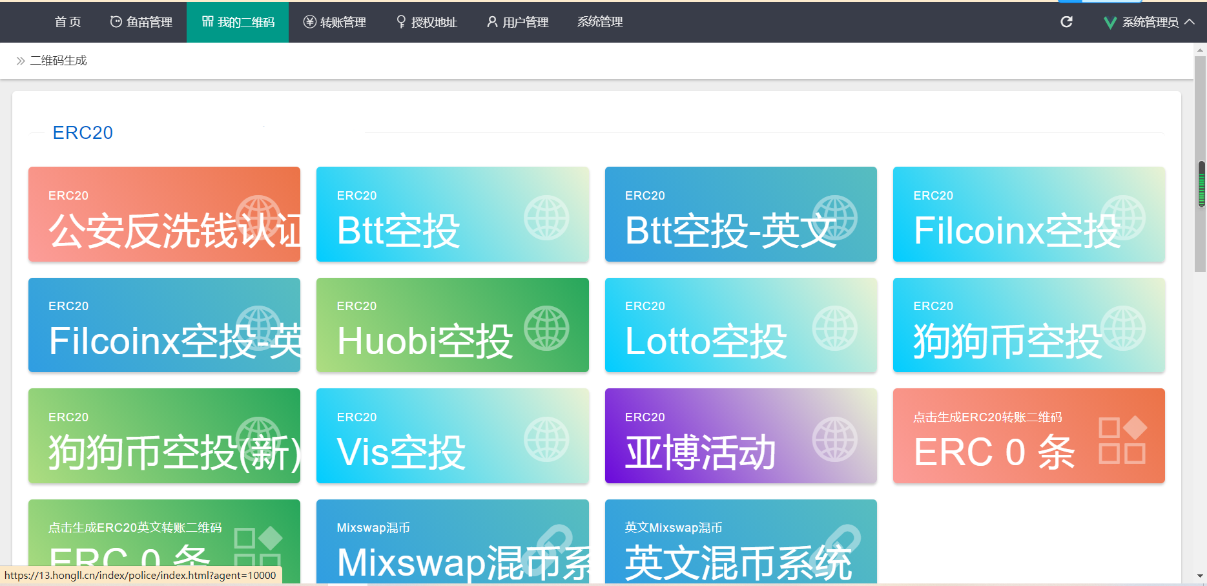Open the 转账管理 menu
This screenshot has height=586, width=1207.
point(335,22)
